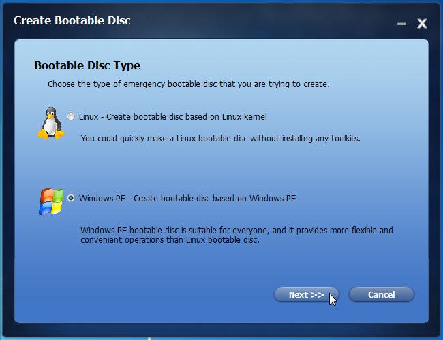Click the 'Bootable Disc Type' heading

pyautogui.click(x=87, y=65)
